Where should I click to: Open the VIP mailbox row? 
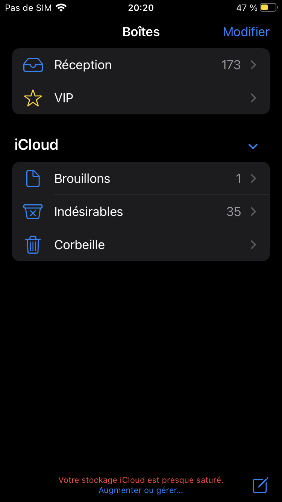pos(141,98)
